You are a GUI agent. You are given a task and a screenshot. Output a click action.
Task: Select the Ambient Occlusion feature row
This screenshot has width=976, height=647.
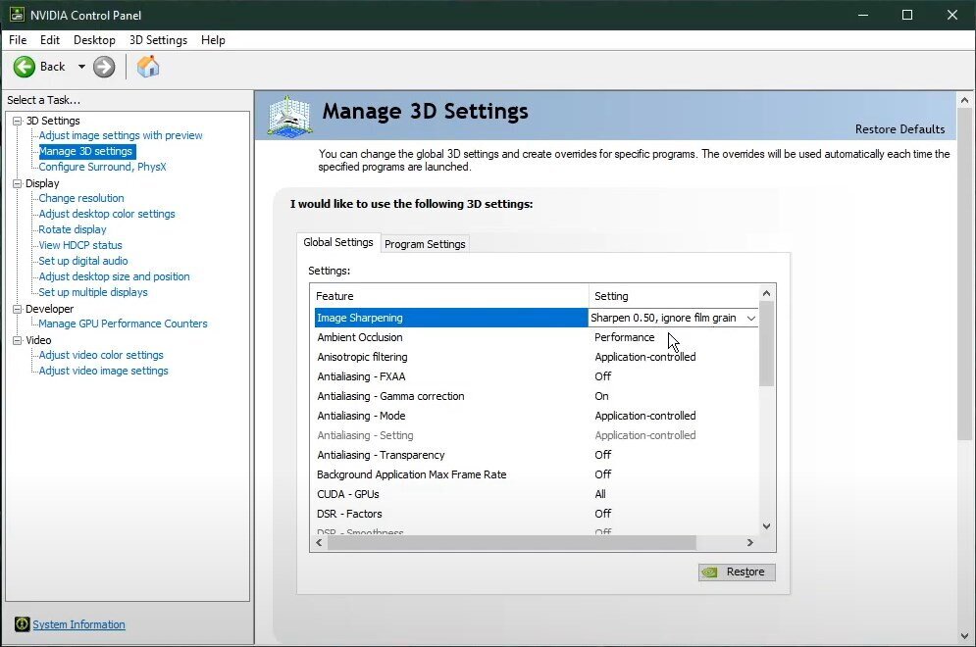pyautogui.click(x=360, y=337)
